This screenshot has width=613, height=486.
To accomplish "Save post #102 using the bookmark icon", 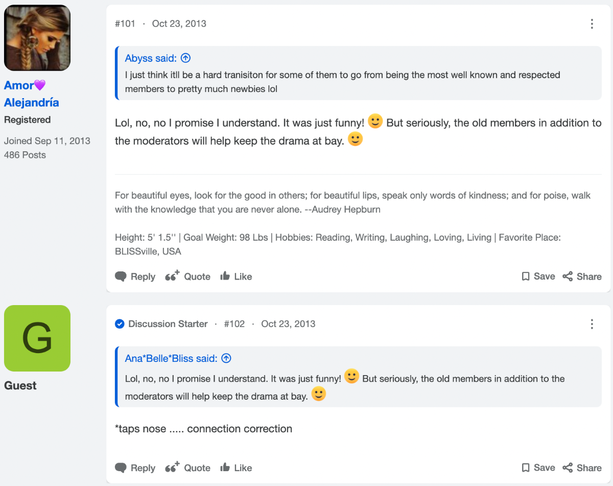I will tap(525, 468).
